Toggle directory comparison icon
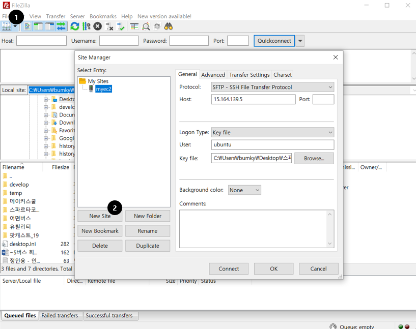 [146, 26]
